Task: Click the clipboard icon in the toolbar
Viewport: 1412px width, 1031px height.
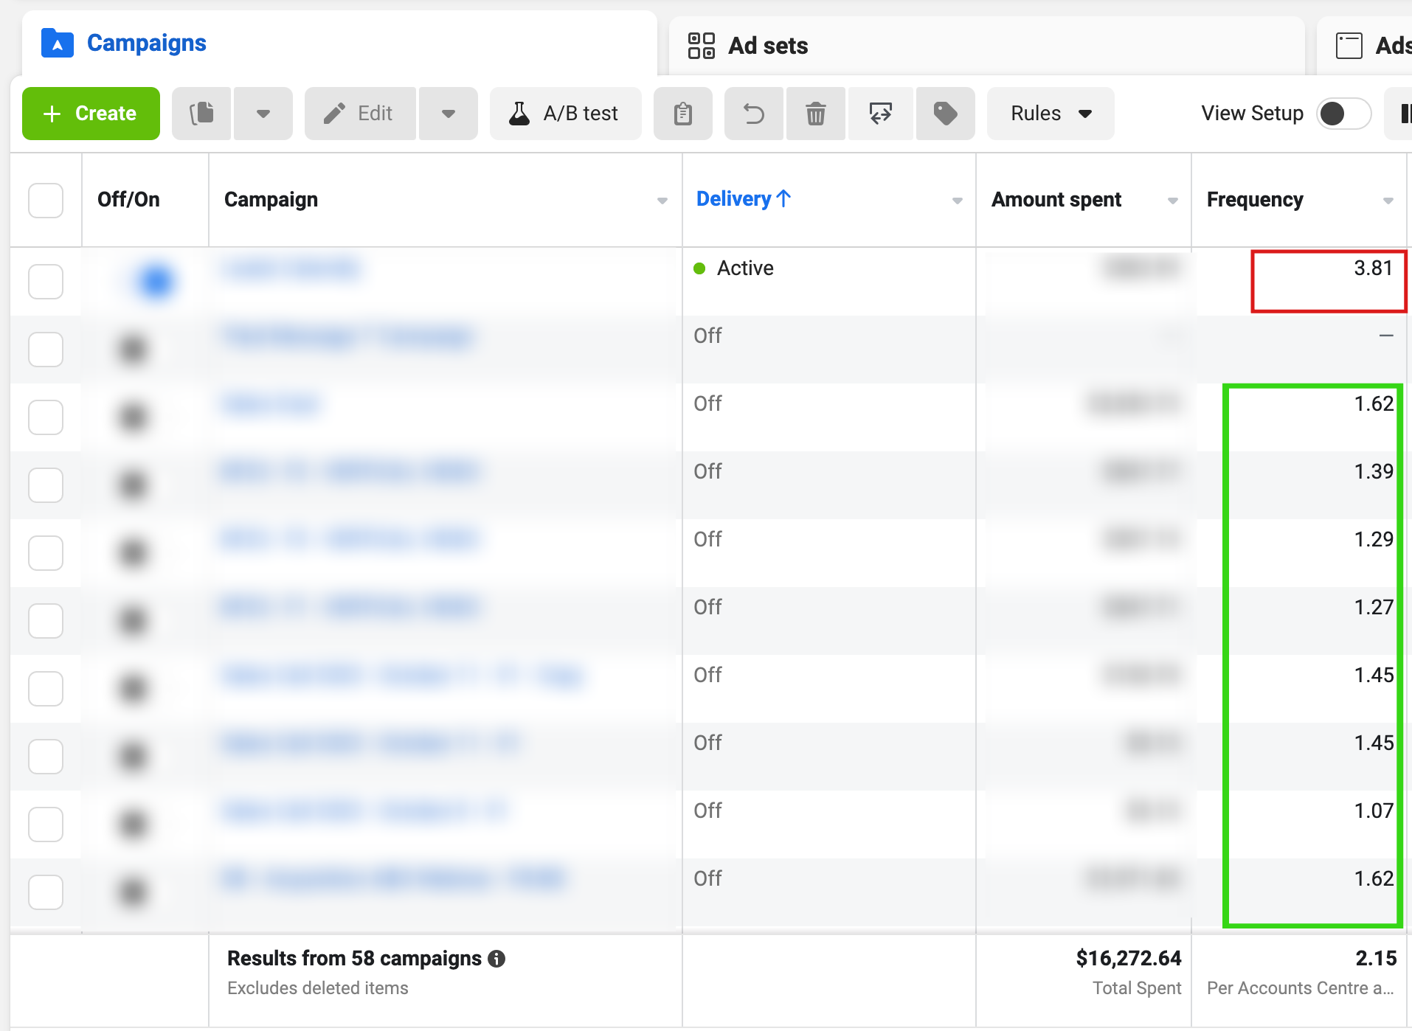Action: point(683,114)
